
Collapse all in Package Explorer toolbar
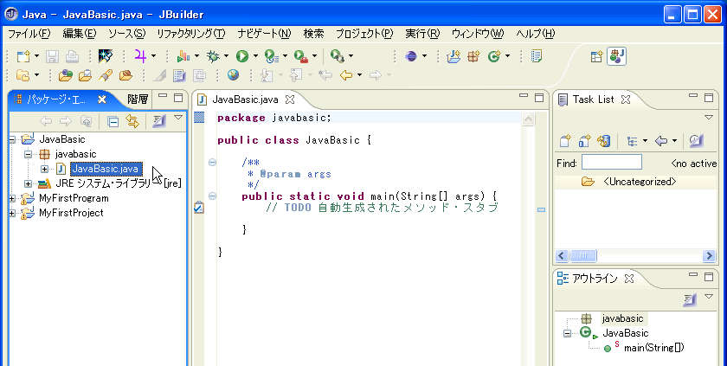113,121
